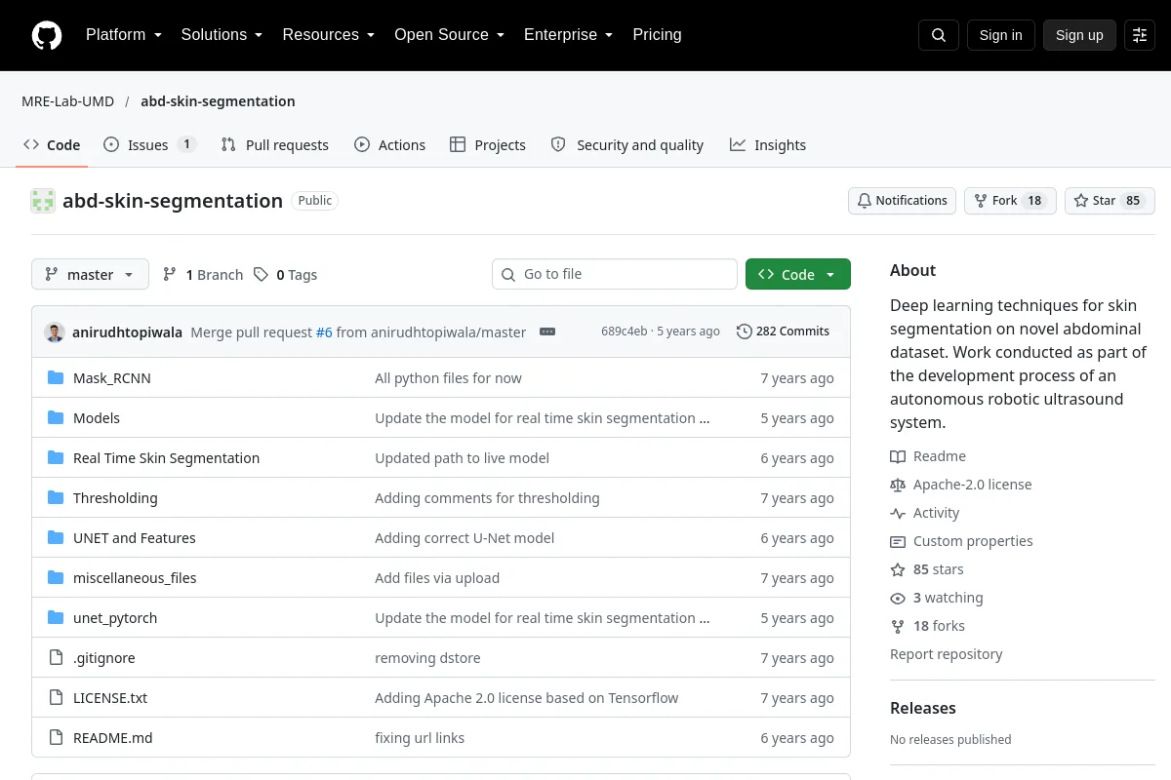Switch to the Issues tab
The width and height of the screenshot is (1171, 780).
click(149, 145)
